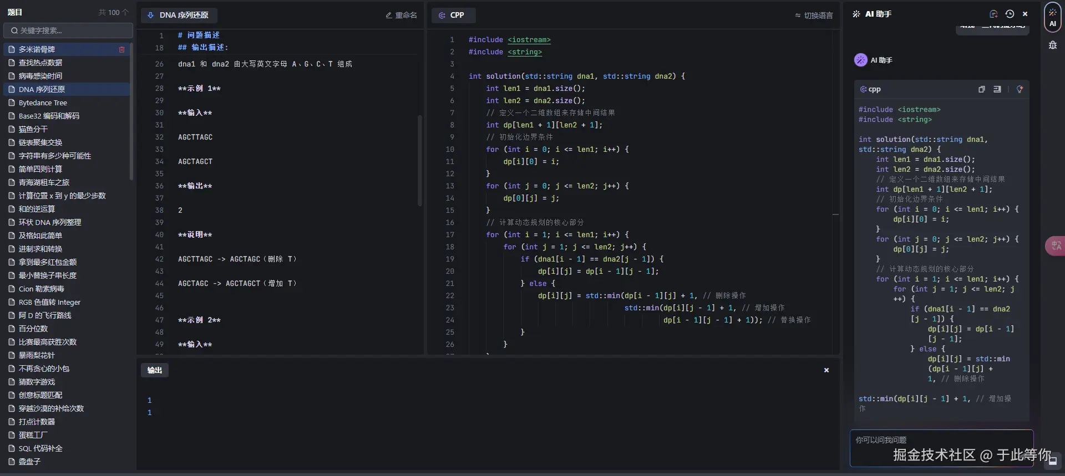The height and width of the screenshot is (476, 1065).
Task: Open problem 最小替换子串长度
Action: [67, 275]
